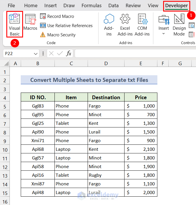Open the Name Box dropdown arrow
Screen dimensions: 196x205
pyautogui.click(x=36, y=54)
